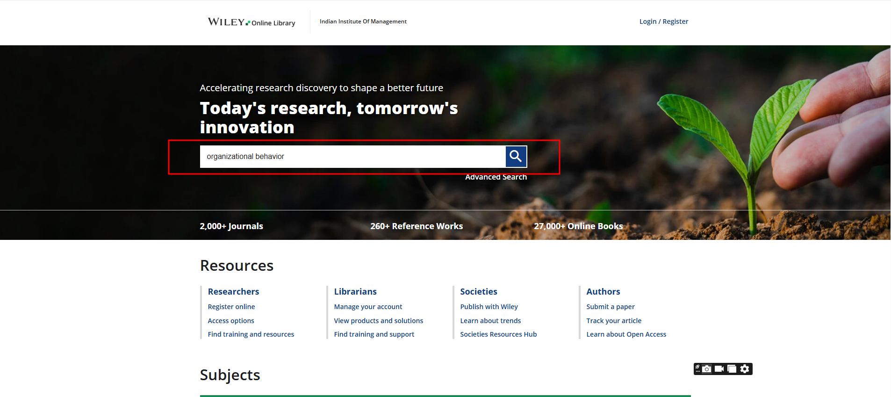Image resolution: width=891 pixels, height=397 pixels.
Task: Select Manage your account under Librarians
Action: 368,307
